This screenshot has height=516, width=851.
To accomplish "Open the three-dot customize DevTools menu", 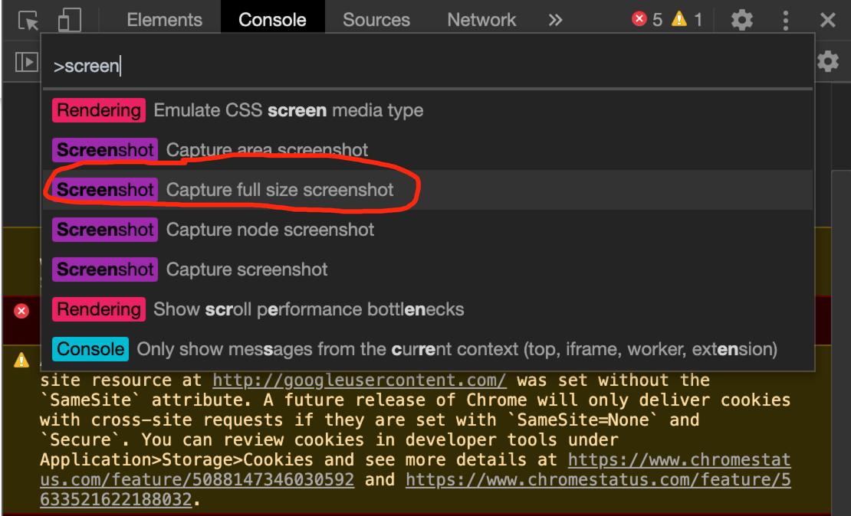I will [x=786, y=21].
